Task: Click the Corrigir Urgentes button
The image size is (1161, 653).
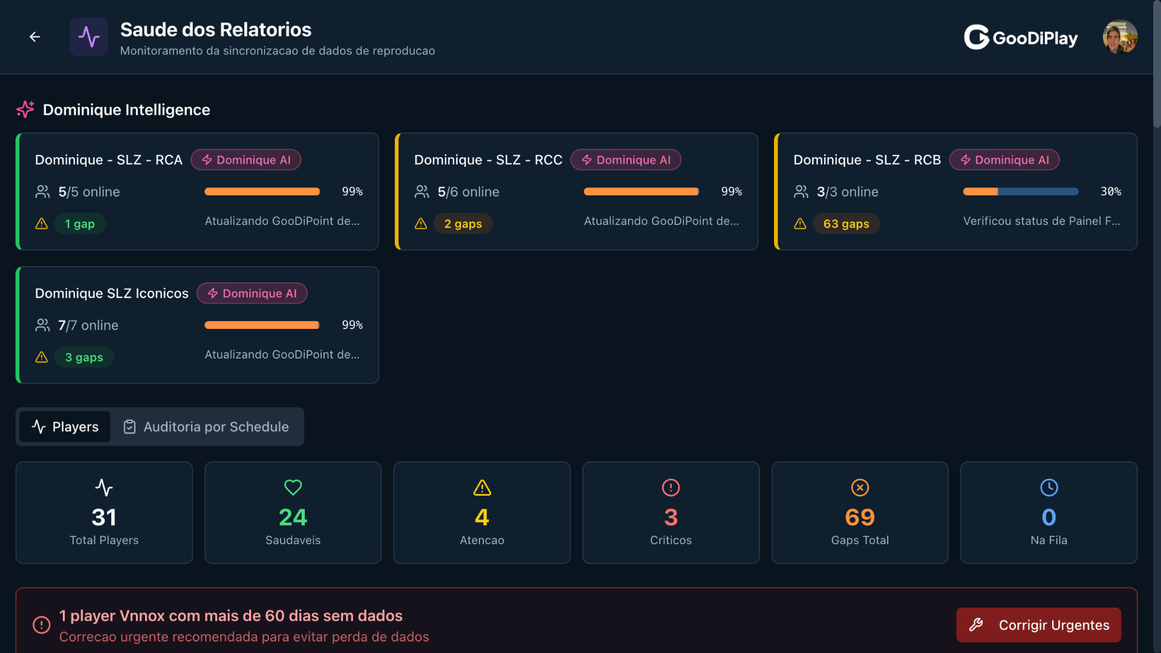Action: tap(1038, 625)
